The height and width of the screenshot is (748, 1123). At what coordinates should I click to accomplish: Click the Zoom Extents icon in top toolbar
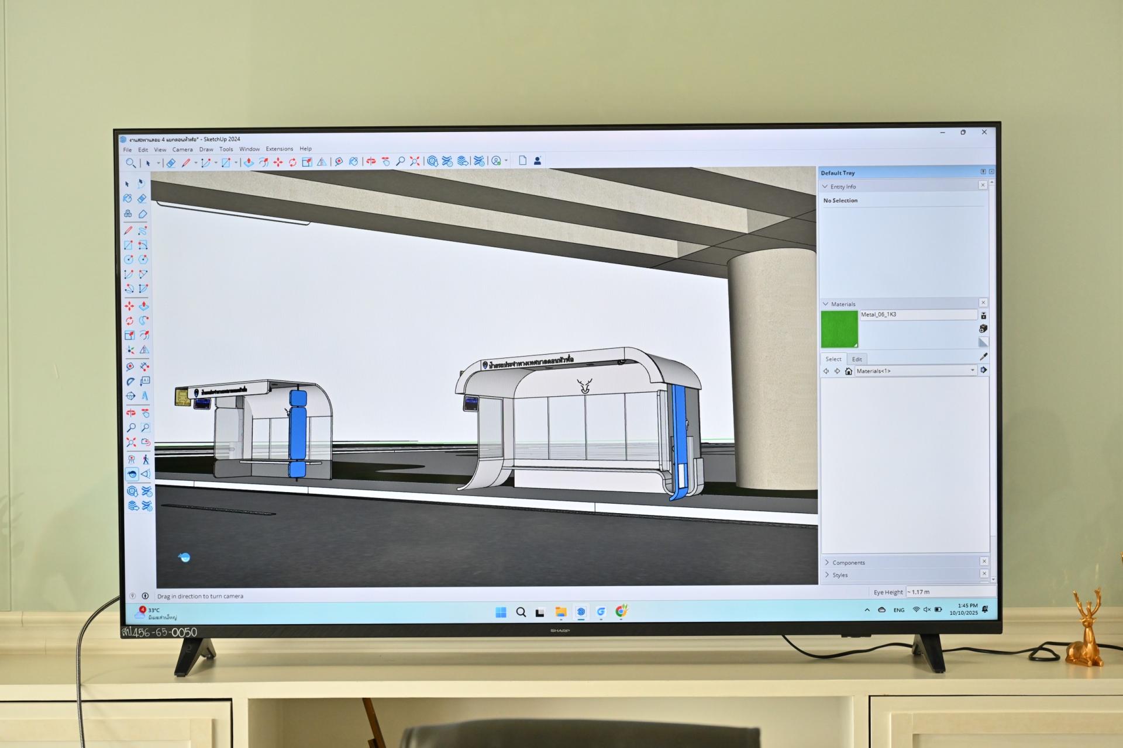pos(415,161)
